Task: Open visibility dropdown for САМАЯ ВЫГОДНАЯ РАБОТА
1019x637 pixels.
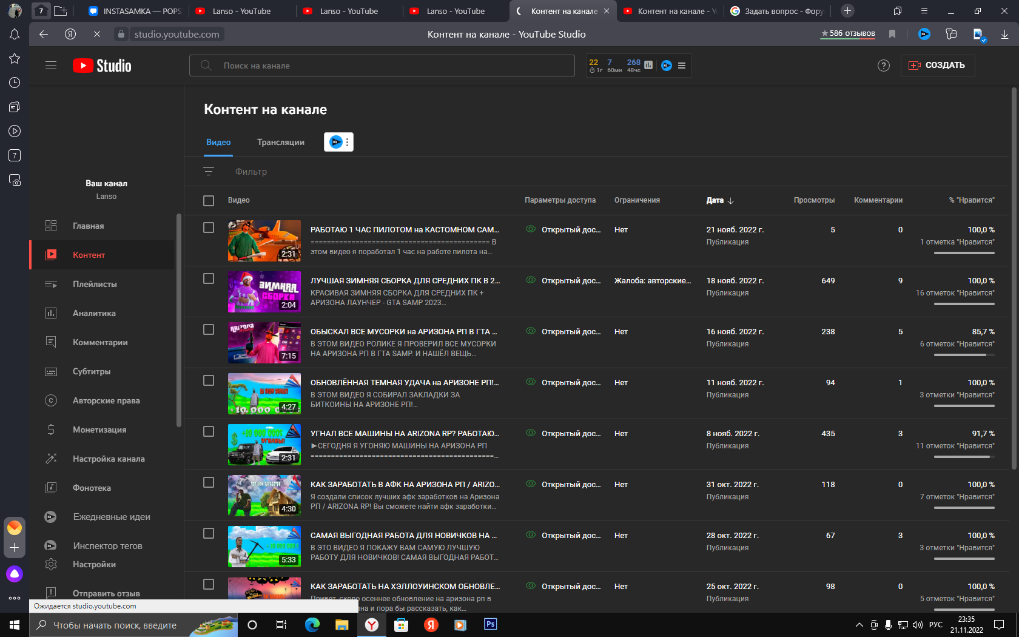Action: (563, 536)
